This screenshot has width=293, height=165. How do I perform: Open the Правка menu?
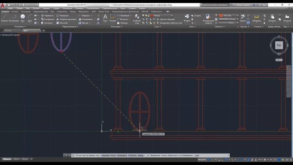coord(19,8)
